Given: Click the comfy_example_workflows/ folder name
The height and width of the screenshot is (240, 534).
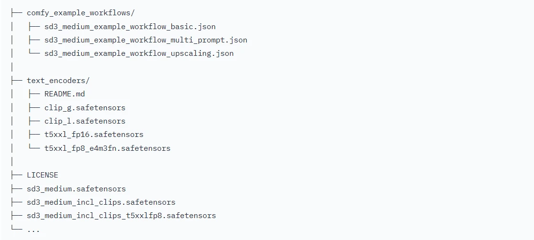Looking at the screenshot, I should point(81,13).
